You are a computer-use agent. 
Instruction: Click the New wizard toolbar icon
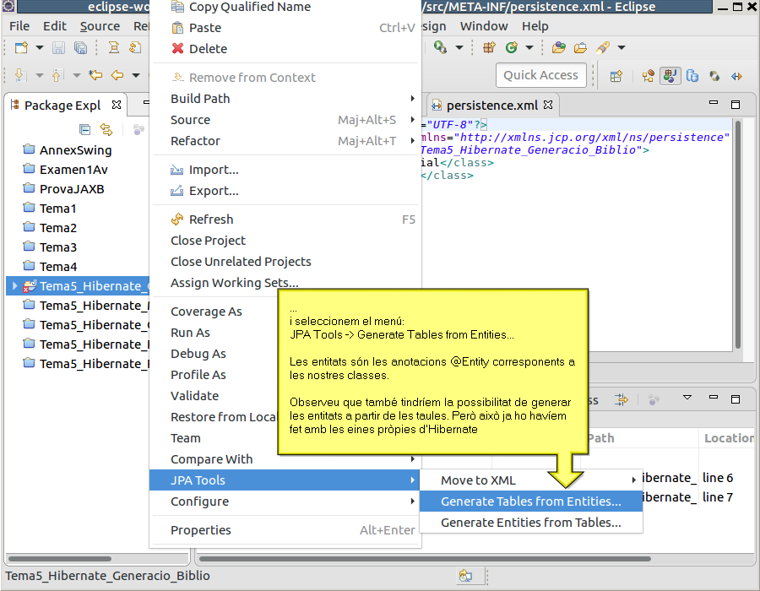21,47
